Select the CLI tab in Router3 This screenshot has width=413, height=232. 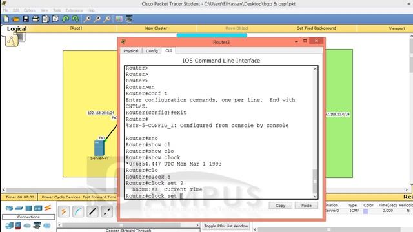coord(168,50)
